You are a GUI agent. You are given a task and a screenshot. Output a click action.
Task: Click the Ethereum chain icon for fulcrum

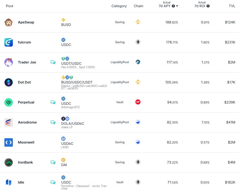138,42
